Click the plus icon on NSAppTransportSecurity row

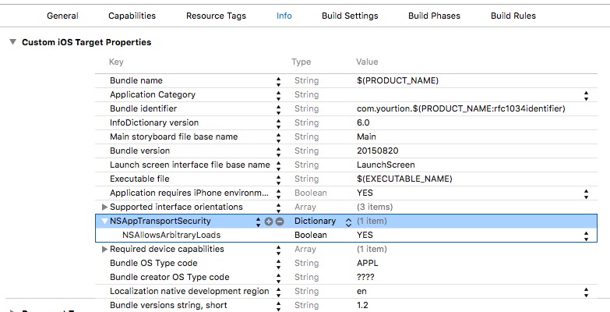pos(269,222)
